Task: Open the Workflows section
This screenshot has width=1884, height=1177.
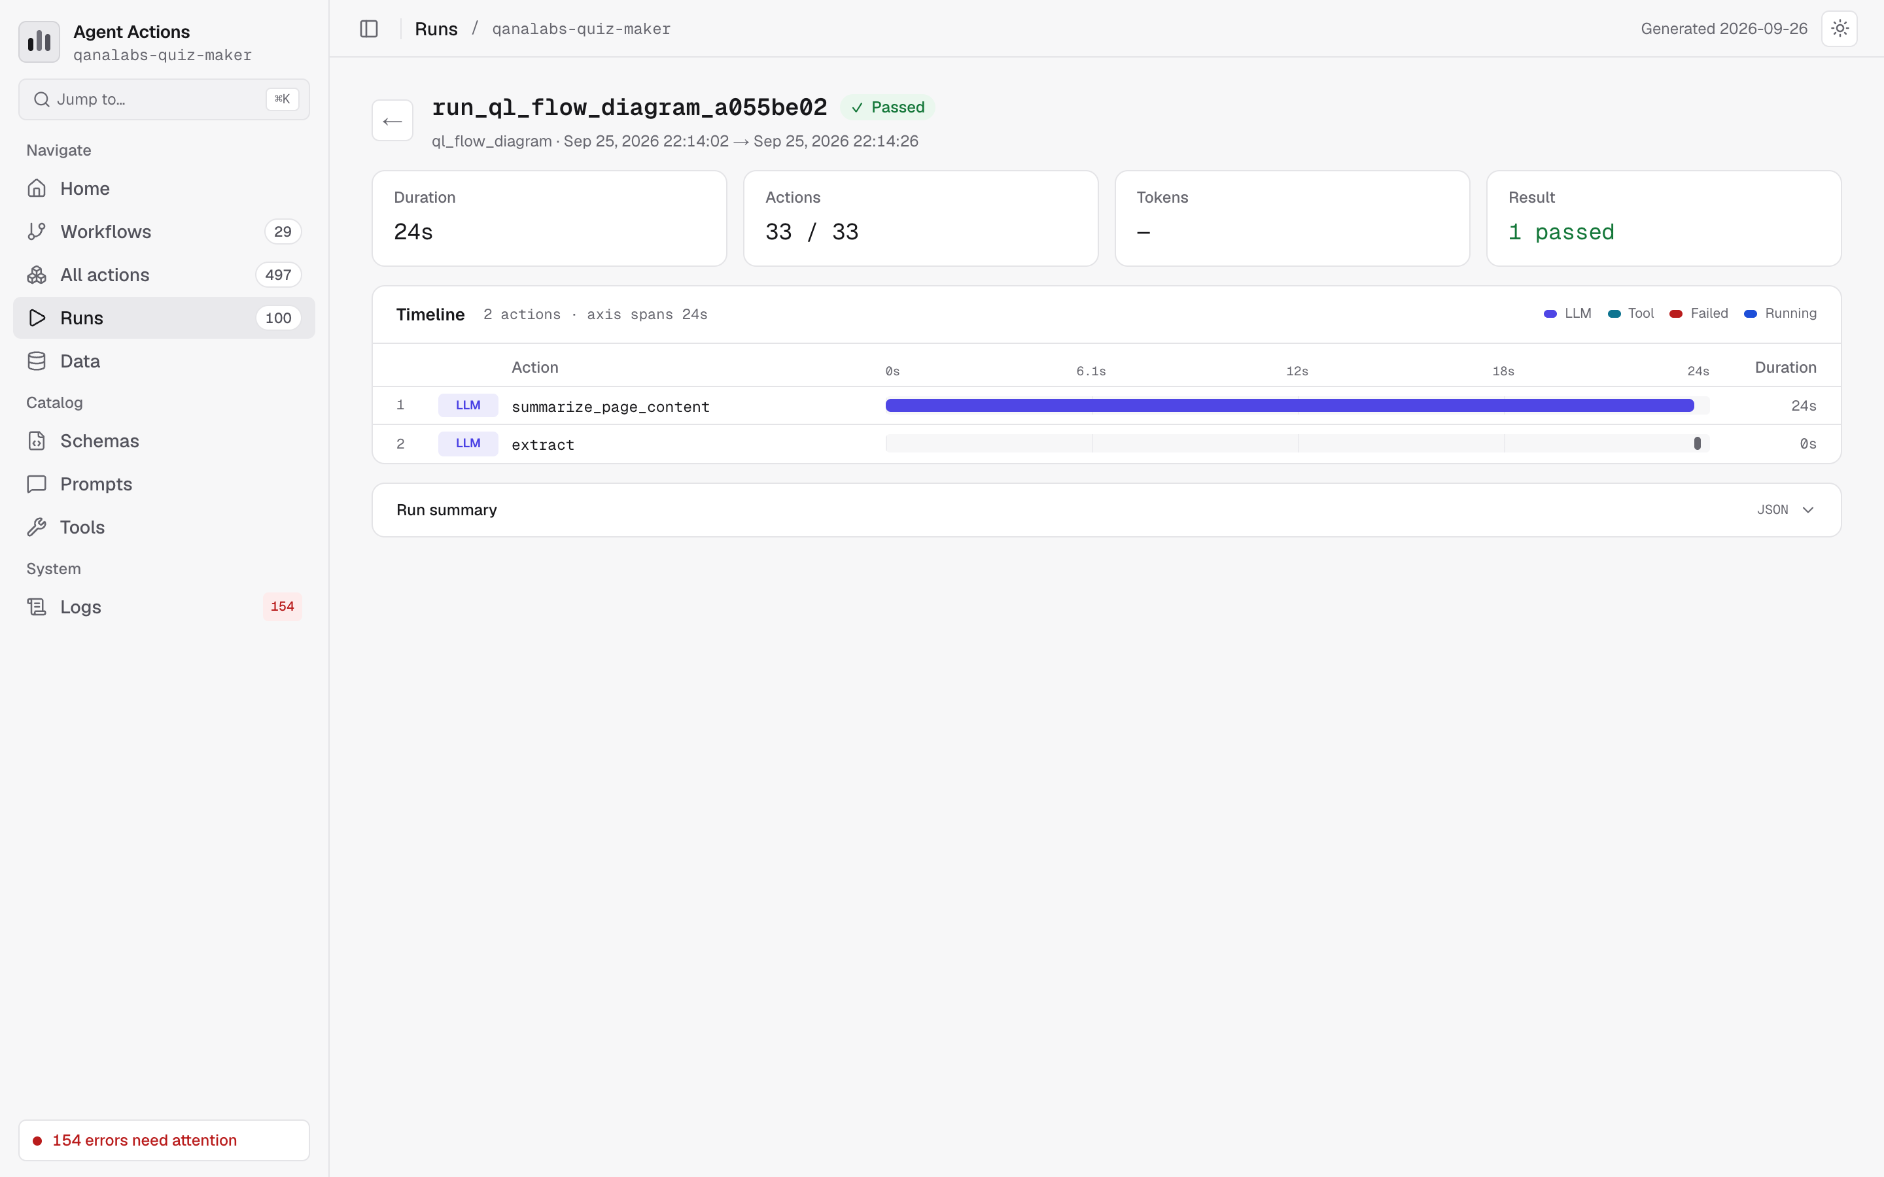Action: pyautogui.click(x=164, y=231)
